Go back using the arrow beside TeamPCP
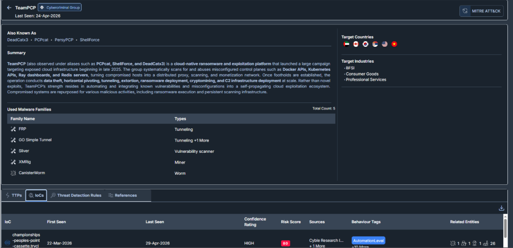The width and height of the screenshot is (513, 248). point(9,8)
